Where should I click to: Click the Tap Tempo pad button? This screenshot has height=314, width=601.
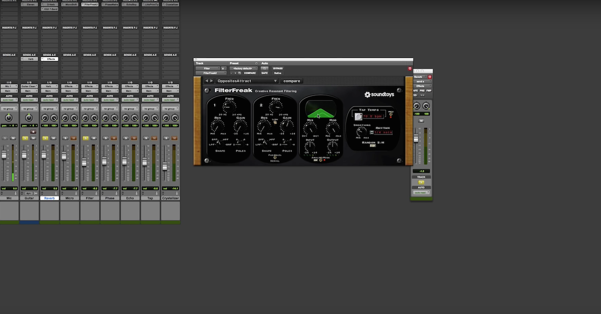[x=359, y=117]
